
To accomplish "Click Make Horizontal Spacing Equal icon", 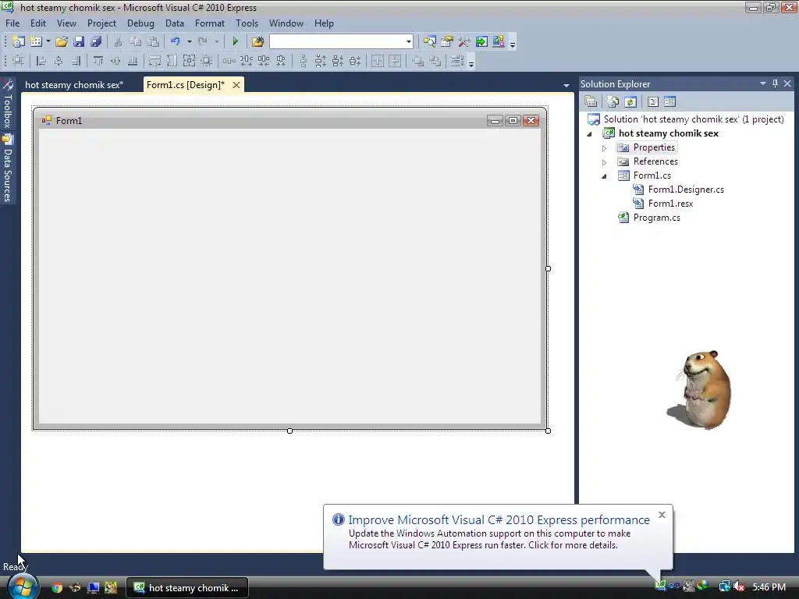I will click(229, 61).
